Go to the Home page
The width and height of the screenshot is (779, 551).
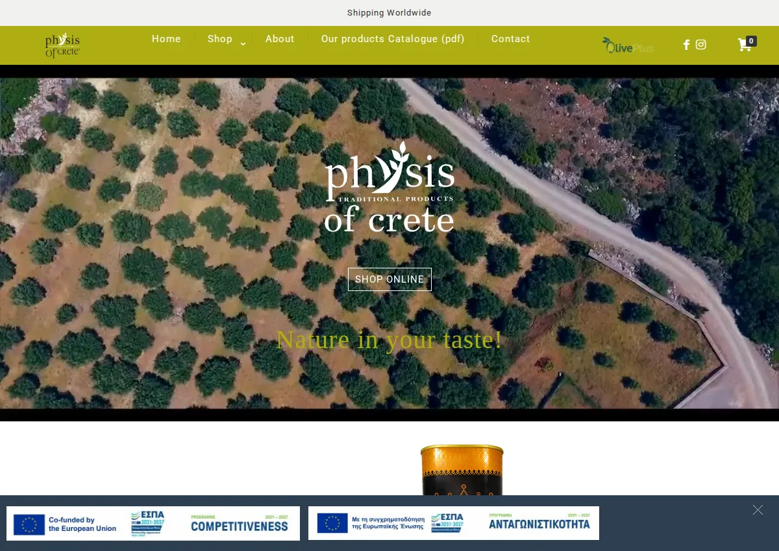coord(166,39)
